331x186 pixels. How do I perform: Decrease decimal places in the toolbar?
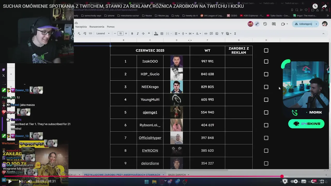click(79, 33)
